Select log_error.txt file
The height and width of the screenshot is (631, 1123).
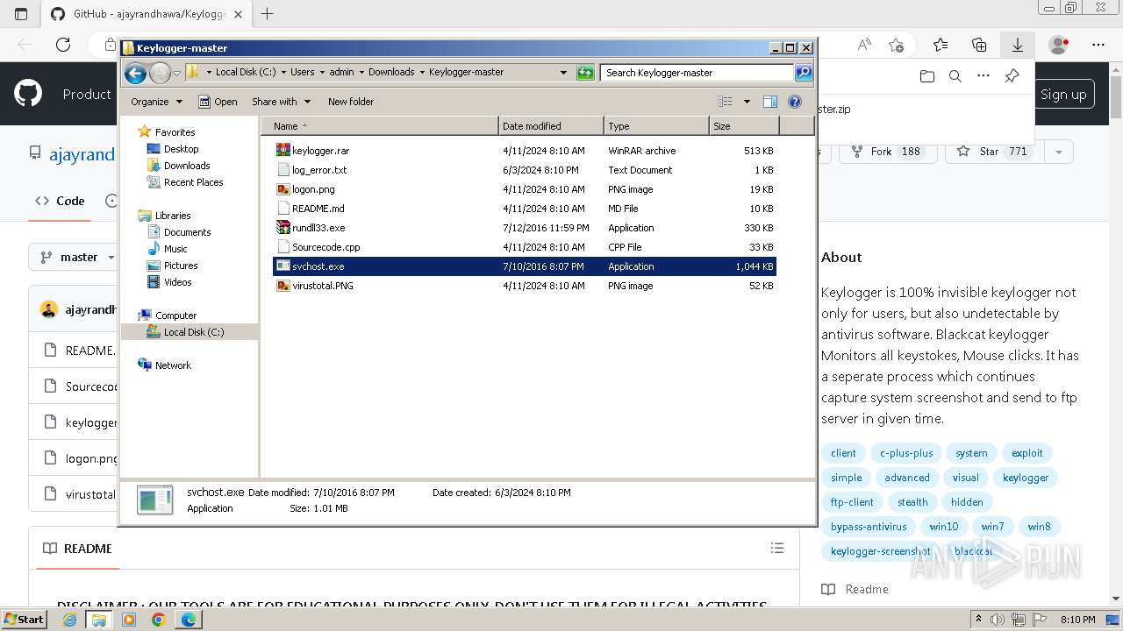coord(525,170)
